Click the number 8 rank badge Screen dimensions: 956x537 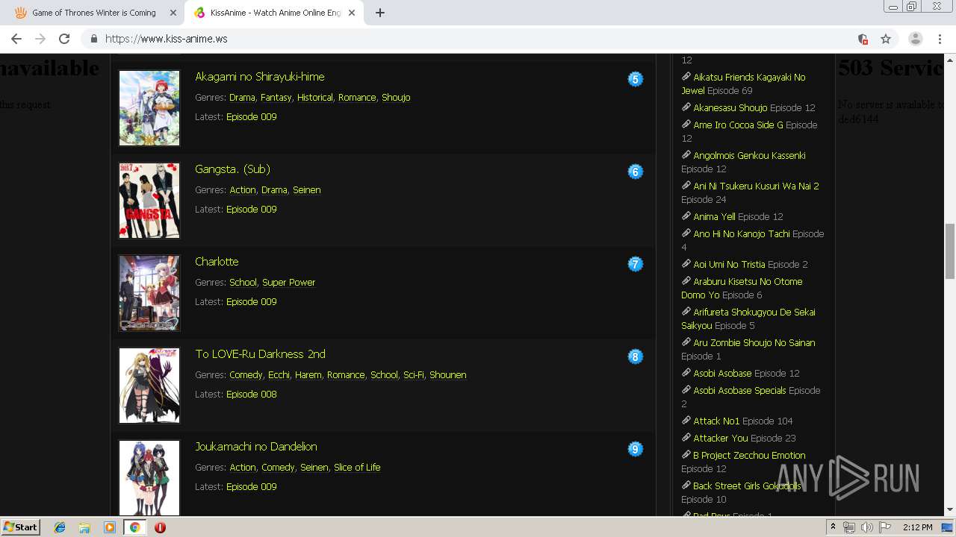635,357
